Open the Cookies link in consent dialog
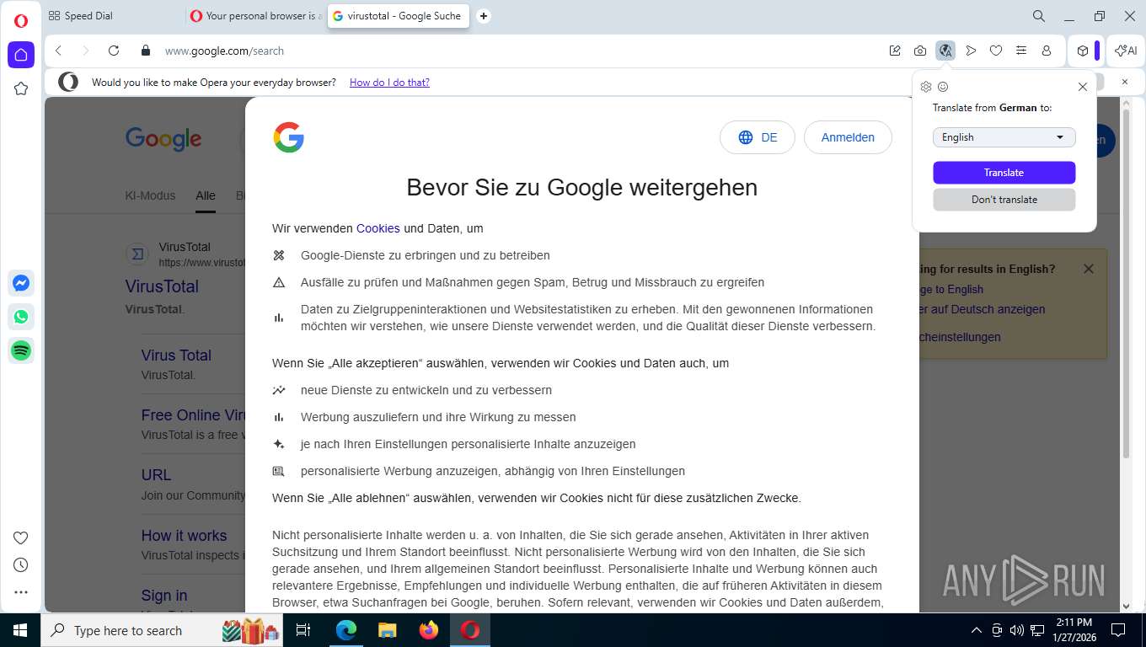This screenshot has height=647, width=1146. [x=378, y=228]
